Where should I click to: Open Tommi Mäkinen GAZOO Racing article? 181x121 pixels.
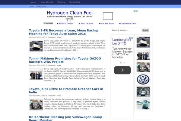[65, 60]
